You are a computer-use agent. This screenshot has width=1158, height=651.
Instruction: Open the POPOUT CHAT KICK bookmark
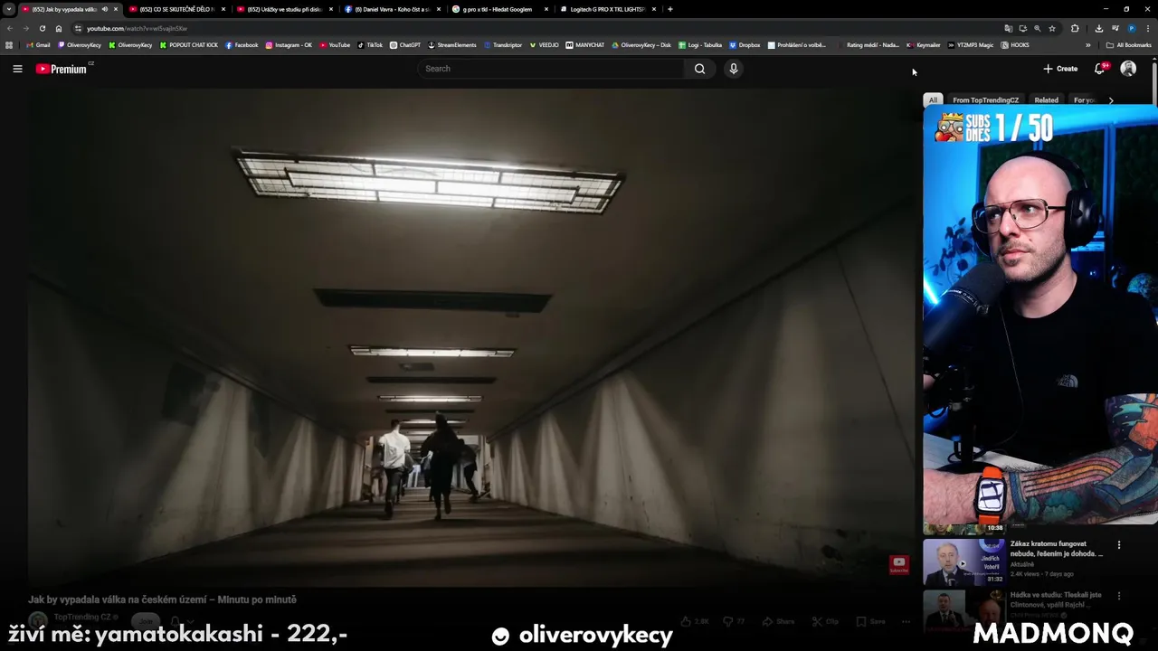tap(189, 45)
